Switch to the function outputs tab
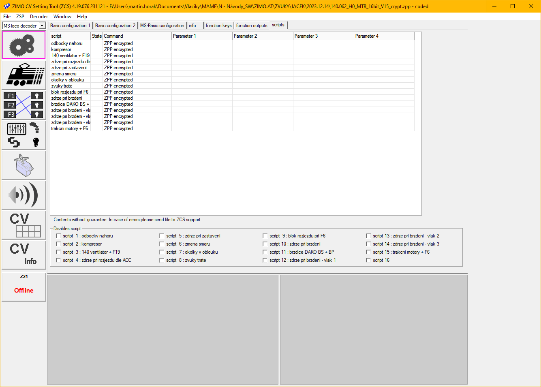Screen dimensions: 541x387 tap(251, 26)
